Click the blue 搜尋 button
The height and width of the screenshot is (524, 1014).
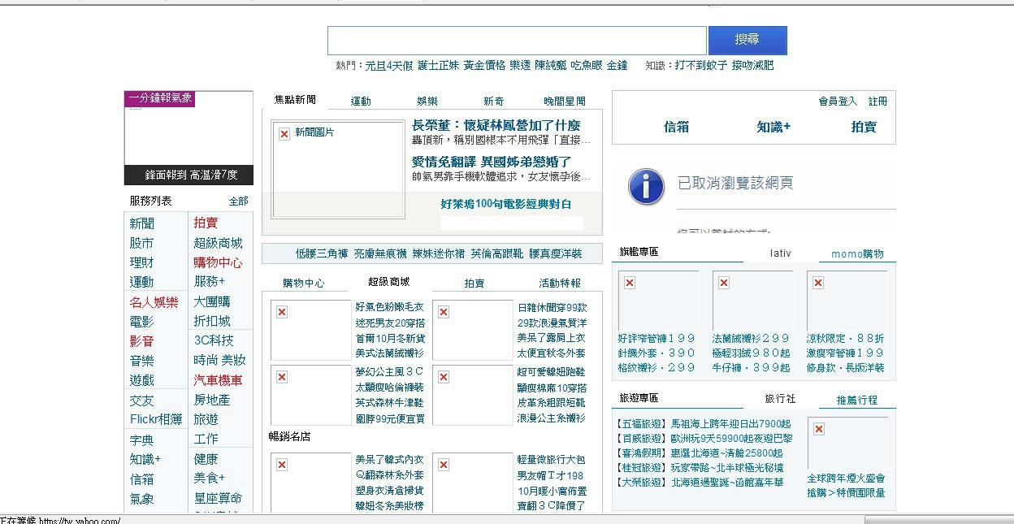pos(747,40)
